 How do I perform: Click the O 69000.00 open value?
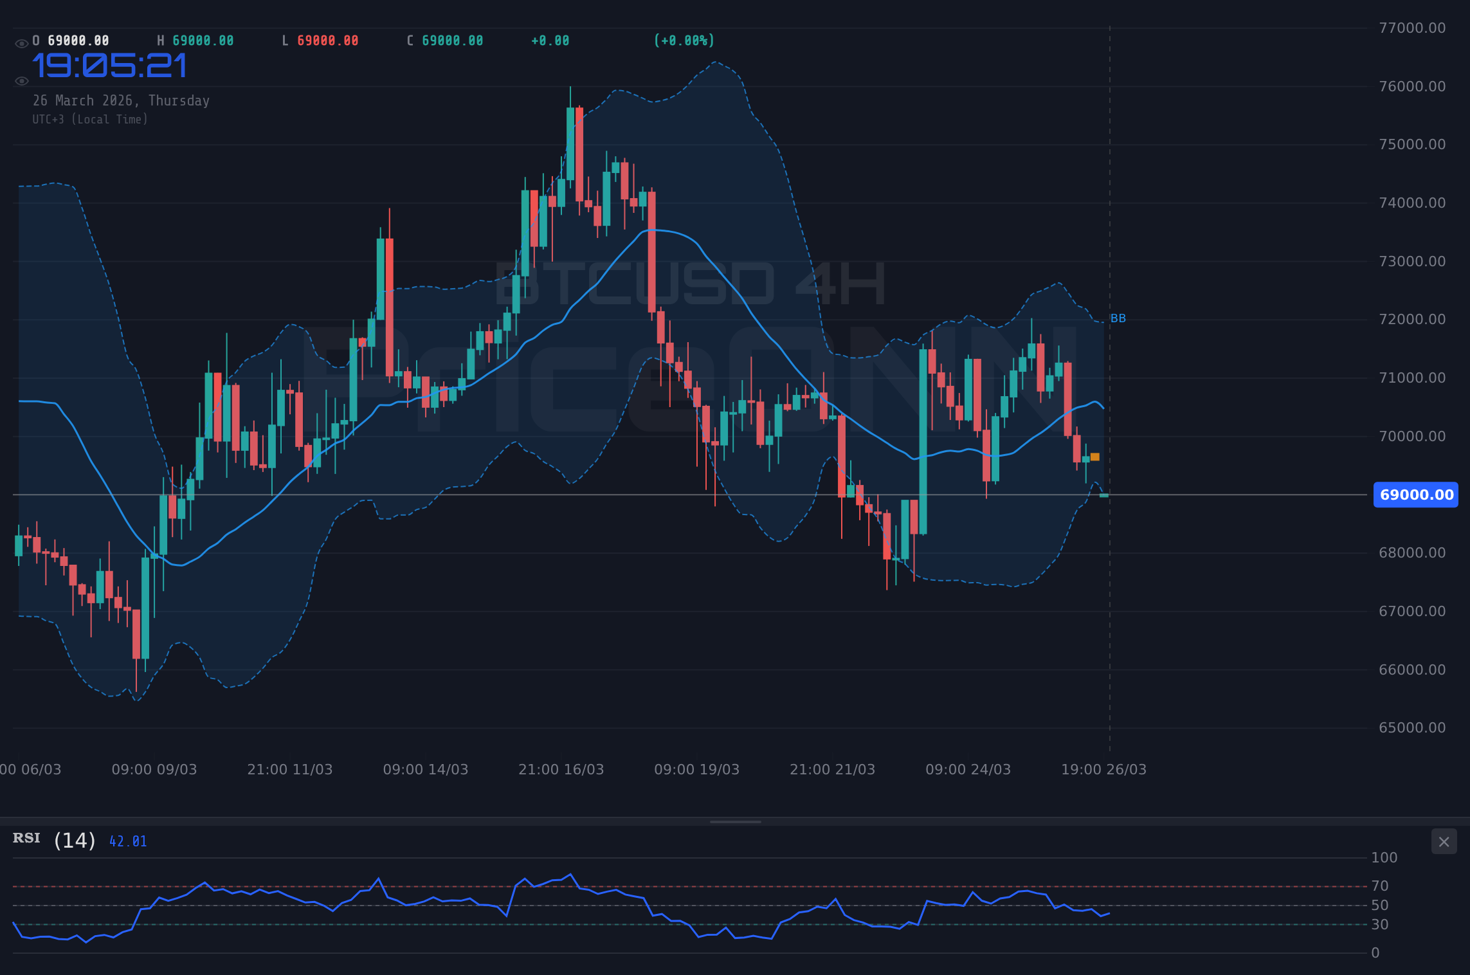point(71,39)
